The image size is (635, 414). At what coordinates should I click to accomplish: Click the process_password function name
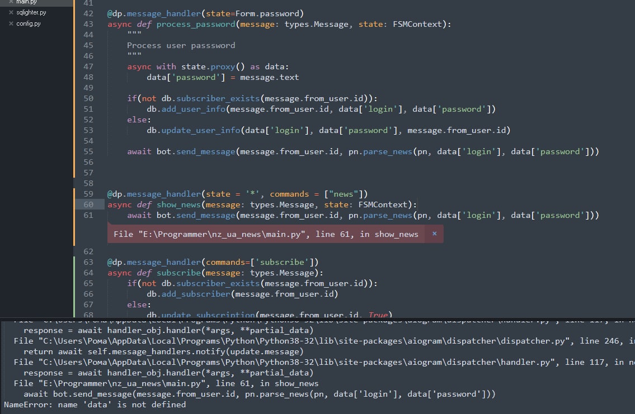coord(196,24)
